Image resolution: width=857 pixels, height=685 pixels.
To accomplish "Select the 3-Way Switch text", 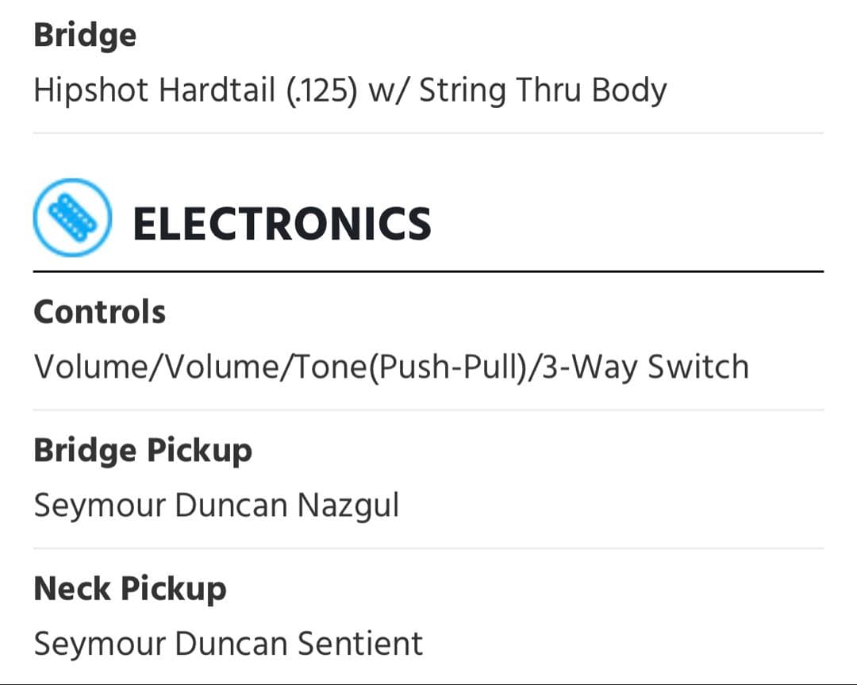I will point(644,367).
